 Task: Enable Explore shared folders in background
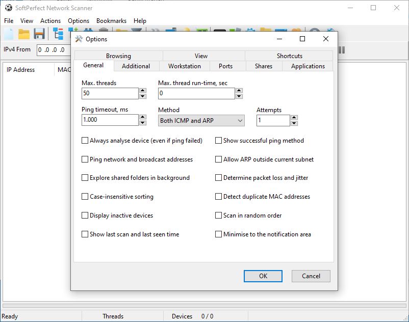pyautogui.click(x=85, y=178)
